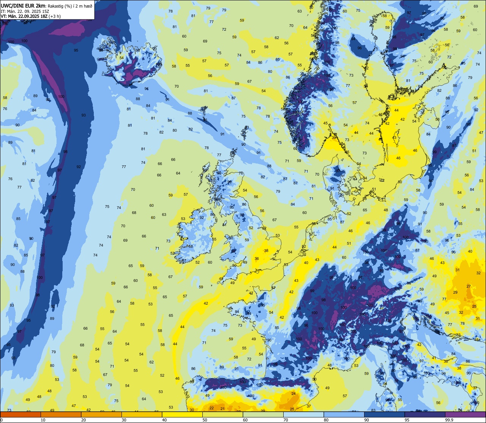Click the humidity value '24' in eastern Spain
486x423 pixels.
pos(293,393)
